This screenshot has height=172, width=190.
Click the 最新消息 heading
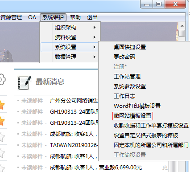pyautogui.click(x=50, y=82)
